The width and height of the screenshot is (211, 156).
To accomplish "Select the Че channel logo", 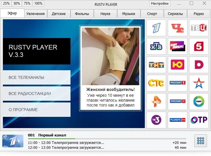I will click(x=178, y=28).
